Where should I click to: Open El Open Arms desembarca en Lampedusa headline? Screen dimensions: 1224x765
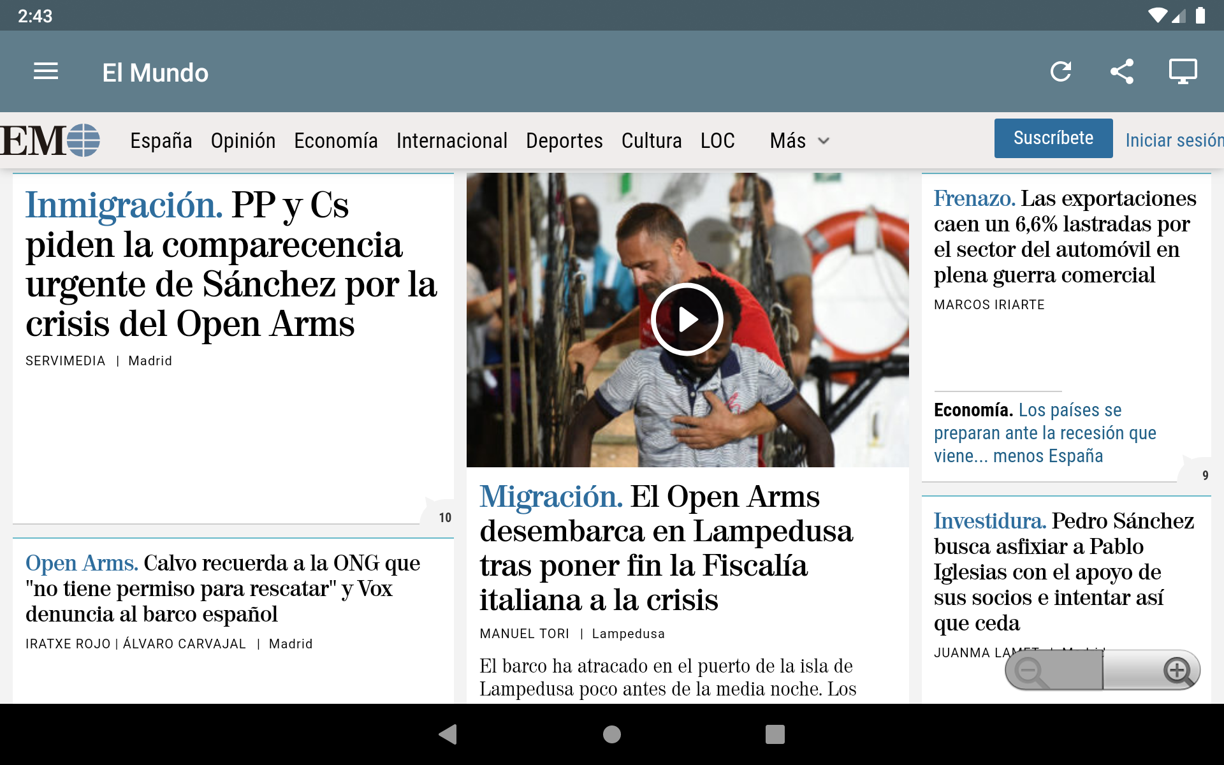pyautogui.click(x=666, y=548)
